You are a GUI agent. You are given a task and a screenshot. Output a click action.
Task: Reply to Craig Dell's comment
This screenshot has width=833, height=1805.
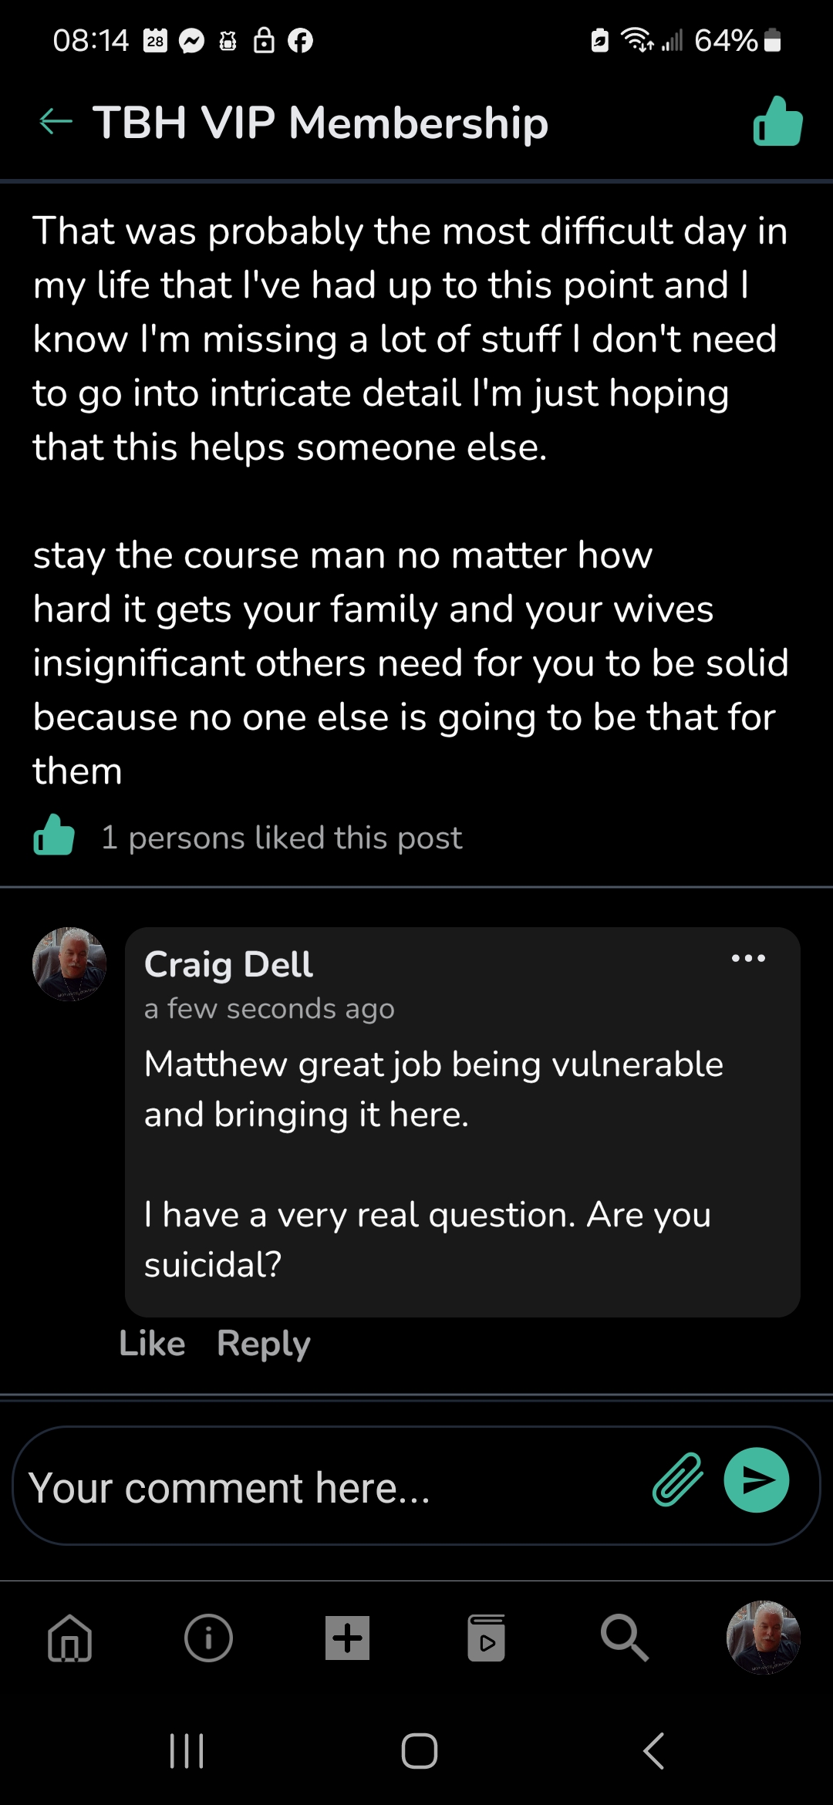coord(263,1344)
